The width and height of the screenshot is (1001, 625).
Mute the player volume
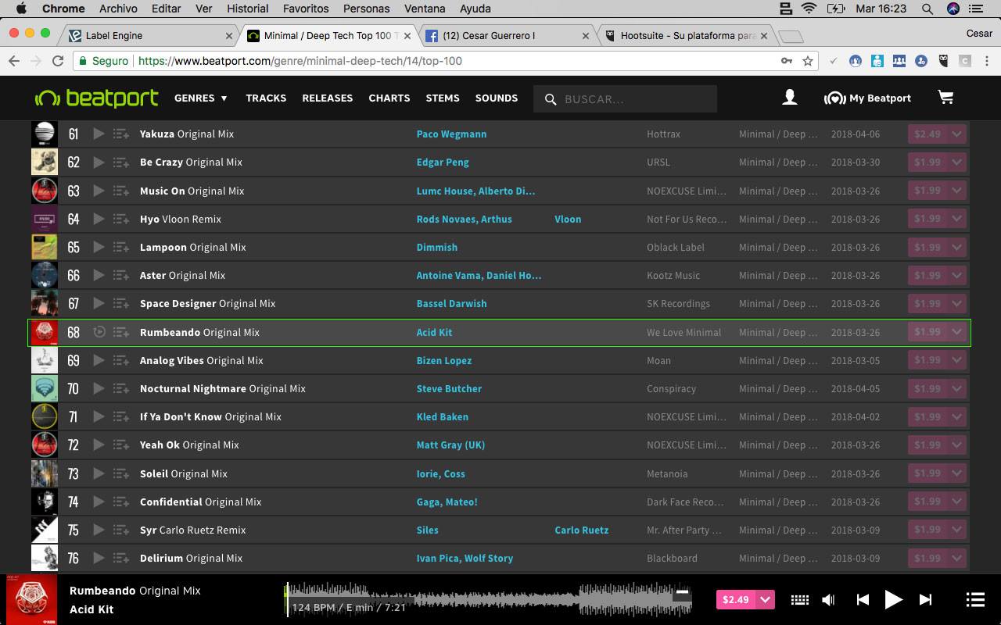829,599
